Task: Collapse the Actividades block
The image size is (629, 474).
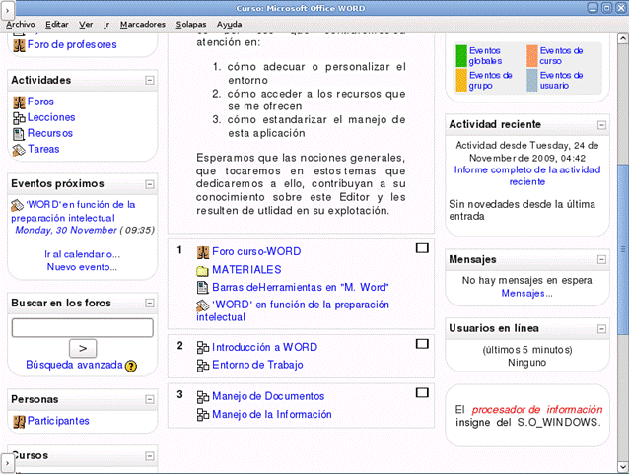Action: tap(149, 80)
